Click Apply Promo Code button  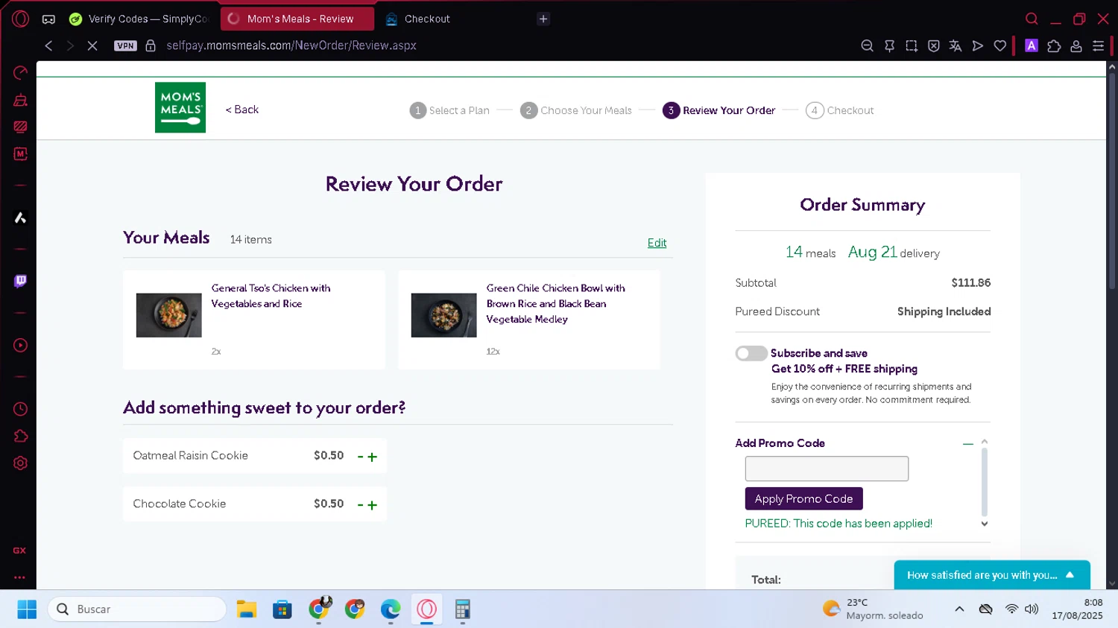(803, 498)
